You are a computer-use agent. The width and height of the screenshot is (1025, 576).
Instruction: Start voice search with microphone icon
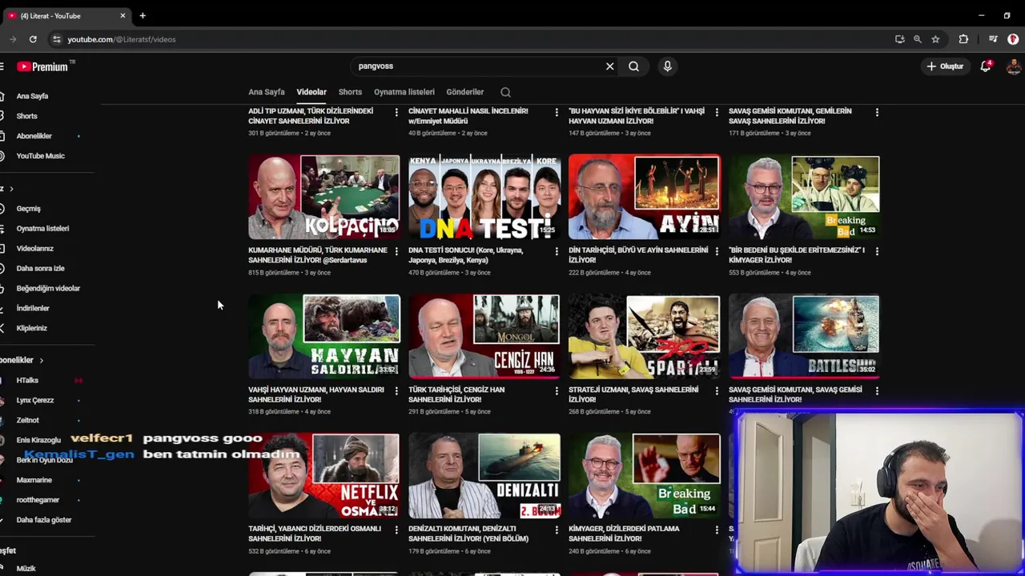click(x=667, y=66)
